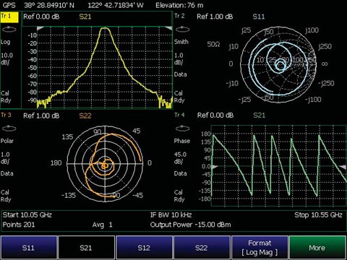Activate the Tr 2 trace label
347x260 pixels.
pos(179,16)
